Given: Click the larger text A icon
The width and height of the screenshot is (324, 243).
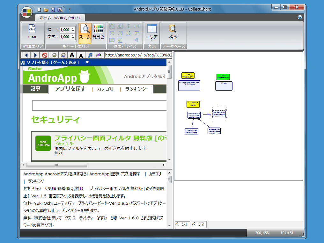Looking at the screenshot, I should (72, 55).
